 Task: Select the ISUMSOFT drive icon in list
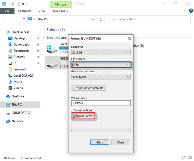(x=52, y=65)
